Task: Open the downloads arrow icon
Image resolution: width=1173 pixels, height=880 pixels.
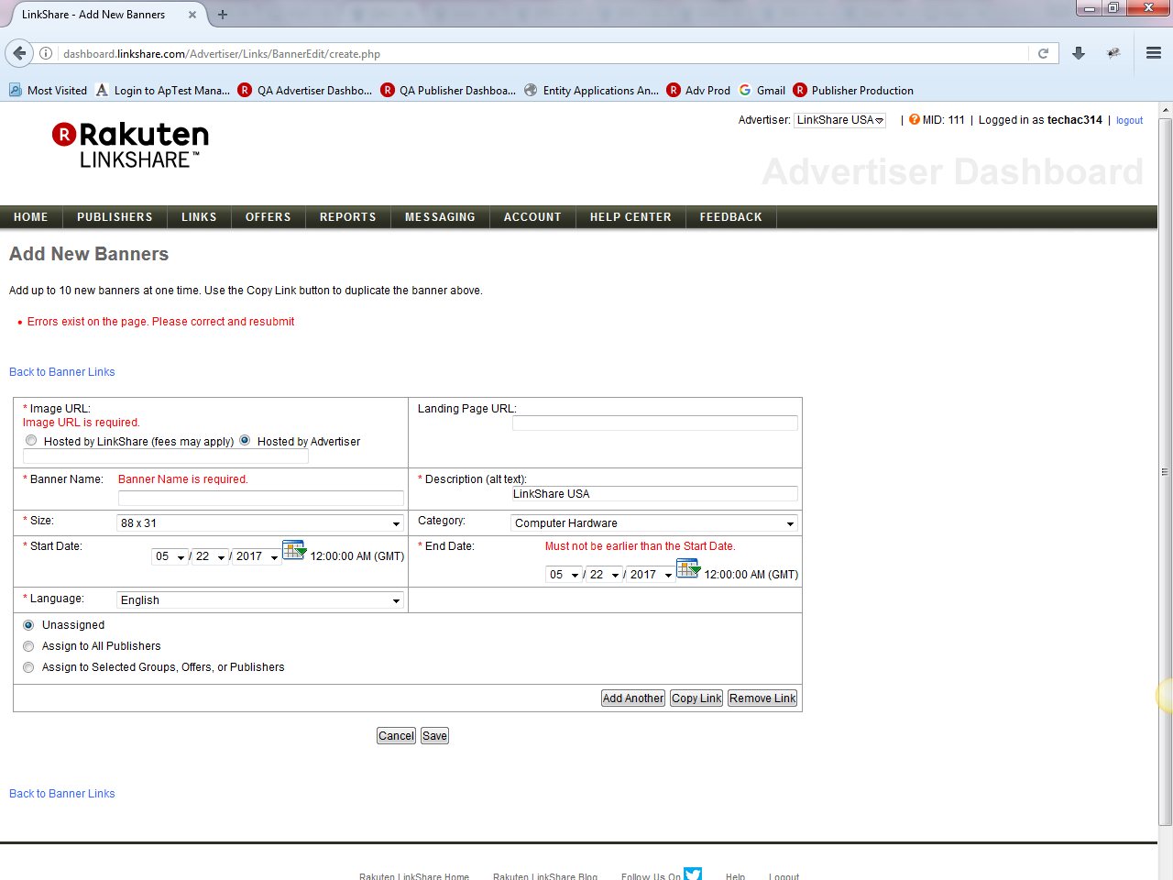Action: coord(1079,53)
